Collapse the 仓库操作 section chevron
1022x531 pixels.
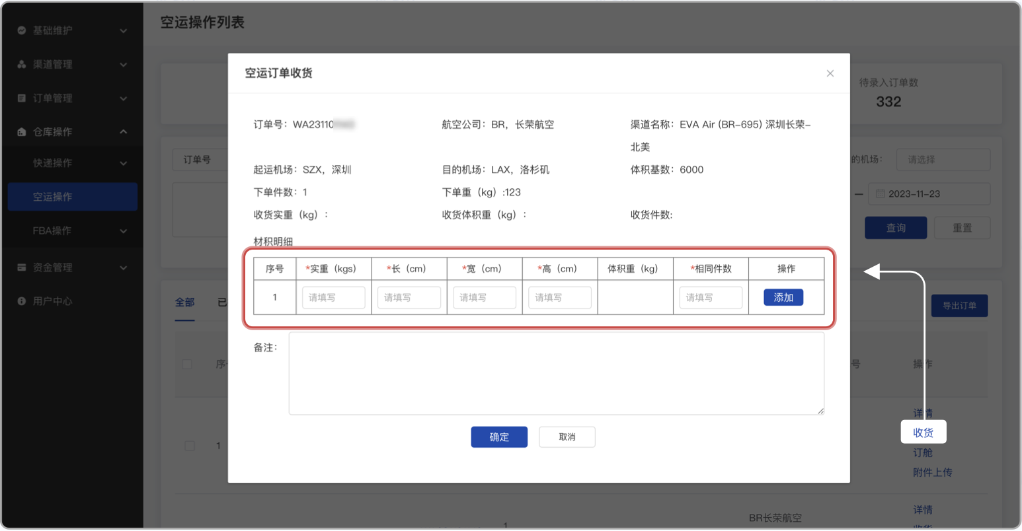(123, 131)
